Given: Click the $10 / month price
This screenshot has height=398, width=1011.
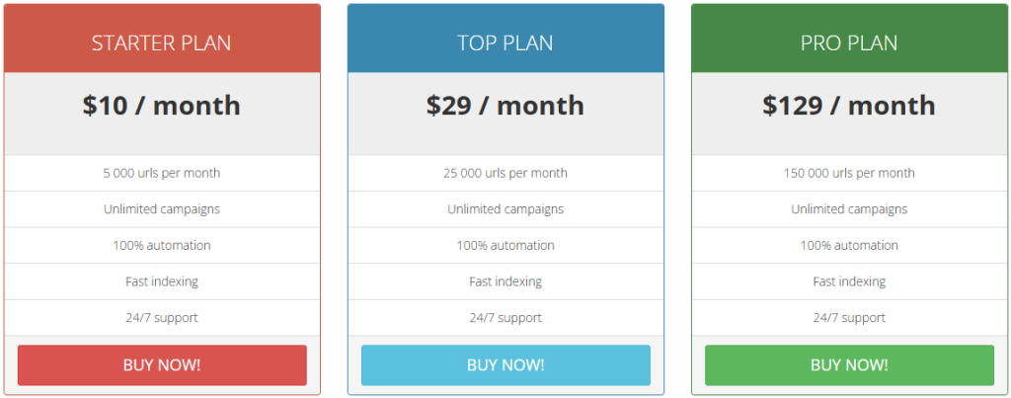Looking at the screenshot, I should 162,106.
